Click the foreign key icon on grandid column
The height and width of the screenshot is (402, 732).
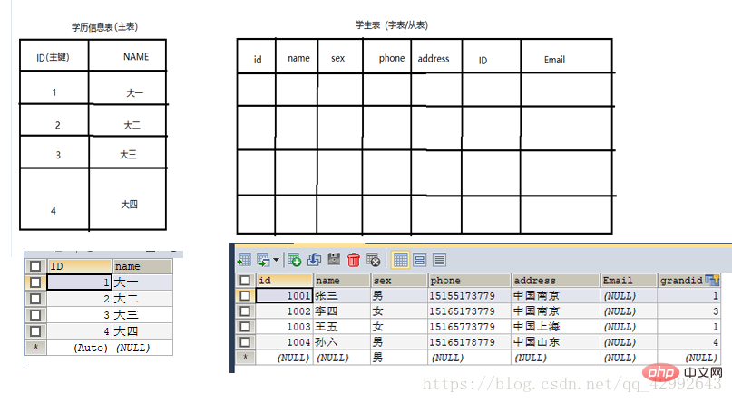712,280
